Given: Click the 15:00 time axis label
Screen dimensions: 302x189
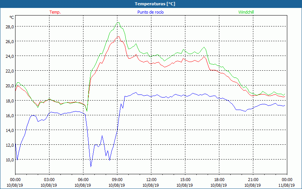Looking at the screenshot, I should point(185,180).
